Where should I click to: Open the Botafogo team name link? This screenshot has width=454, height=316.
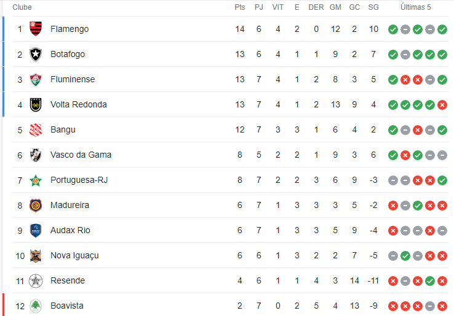point(68,54)
